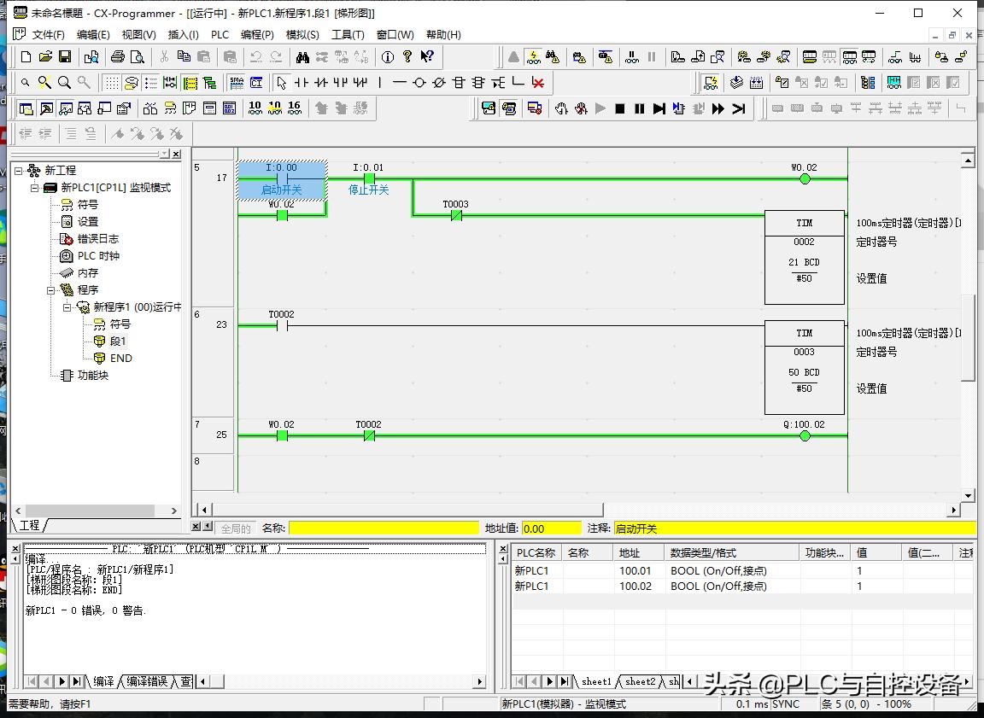Open the 工具(T) menu

348,34
